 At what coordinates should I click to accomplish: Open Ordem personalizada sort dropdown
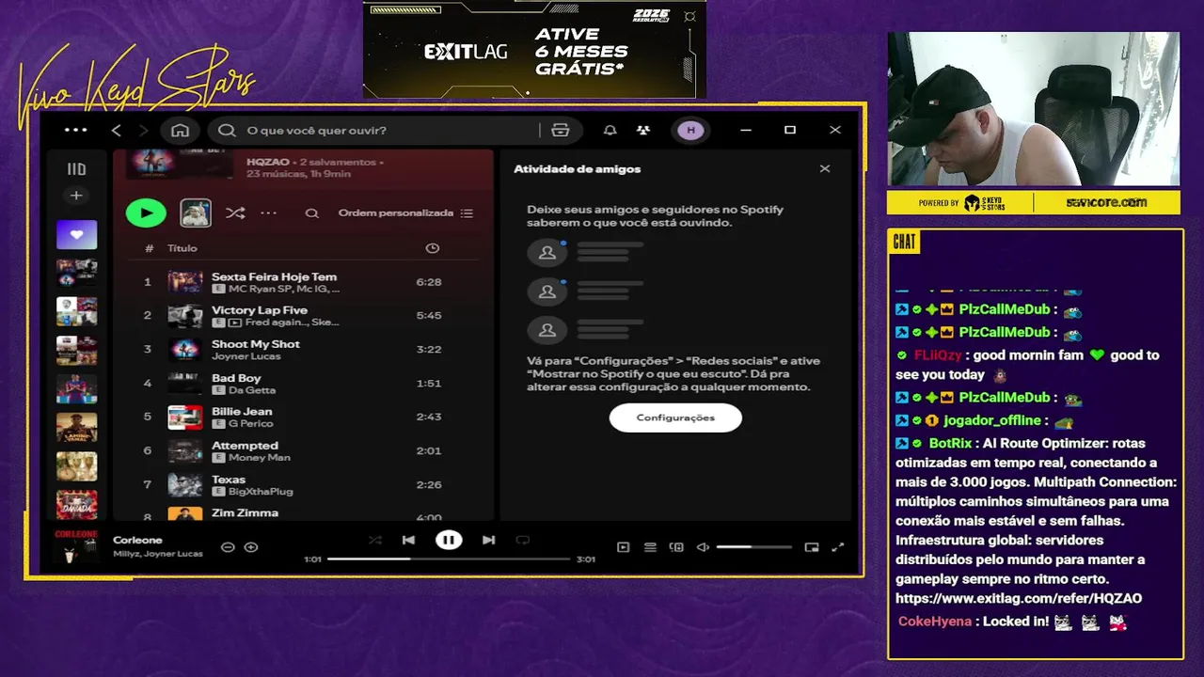tap(405, 213)
